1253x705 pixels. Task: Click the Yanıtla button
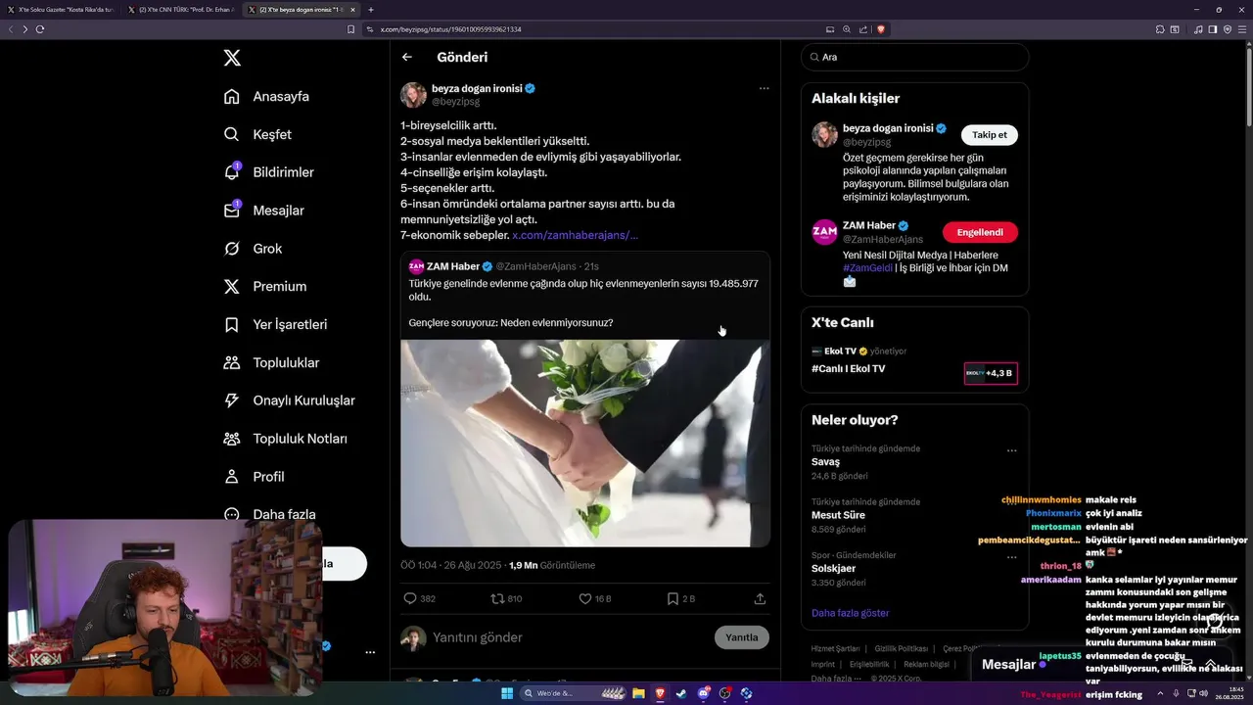pos(742,637)
